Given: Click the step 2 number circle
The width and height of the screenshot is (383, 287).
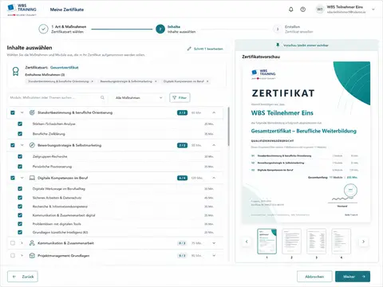Looking at the screenshot, I should tap(160, 29).
